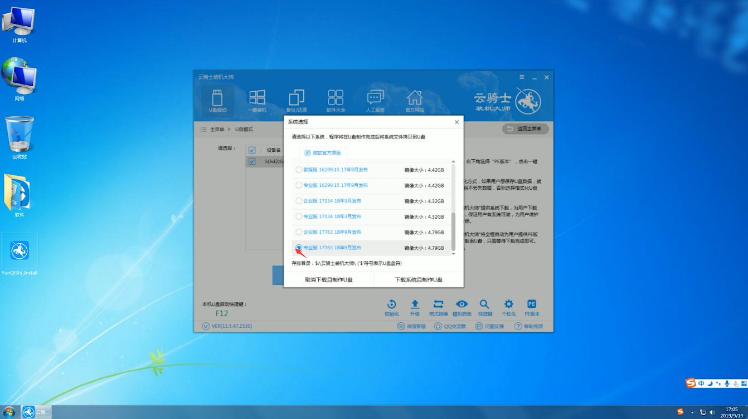
Task: Click the Sogou input method icon in tray
Action: [681, 412]
